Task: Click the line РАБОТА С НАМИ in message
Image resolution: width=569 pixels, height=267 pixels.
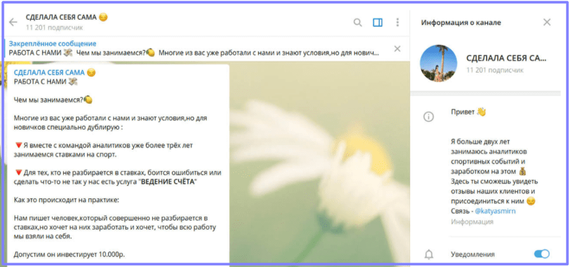Action: [46, 82]
